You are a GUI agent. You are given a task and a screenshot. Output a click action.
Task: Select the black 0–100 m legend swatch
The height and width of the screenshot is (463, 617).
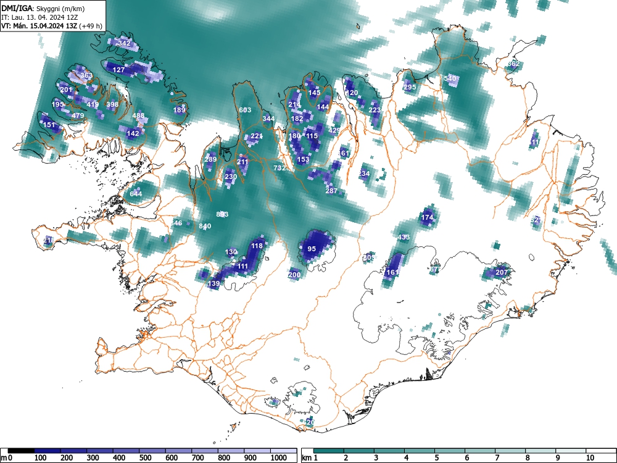21,451
